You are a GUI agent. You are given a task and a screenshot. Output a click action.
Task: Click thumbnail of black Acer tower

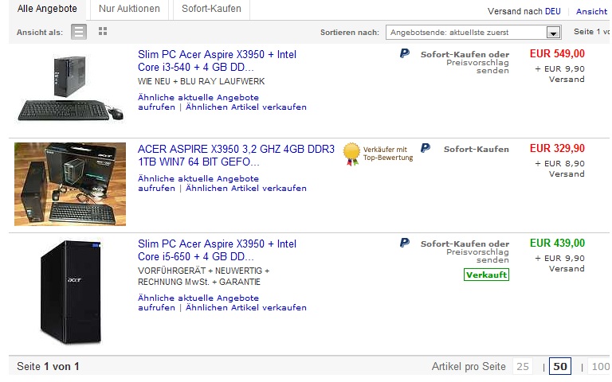pyautogui.click(x=71, y=292)
